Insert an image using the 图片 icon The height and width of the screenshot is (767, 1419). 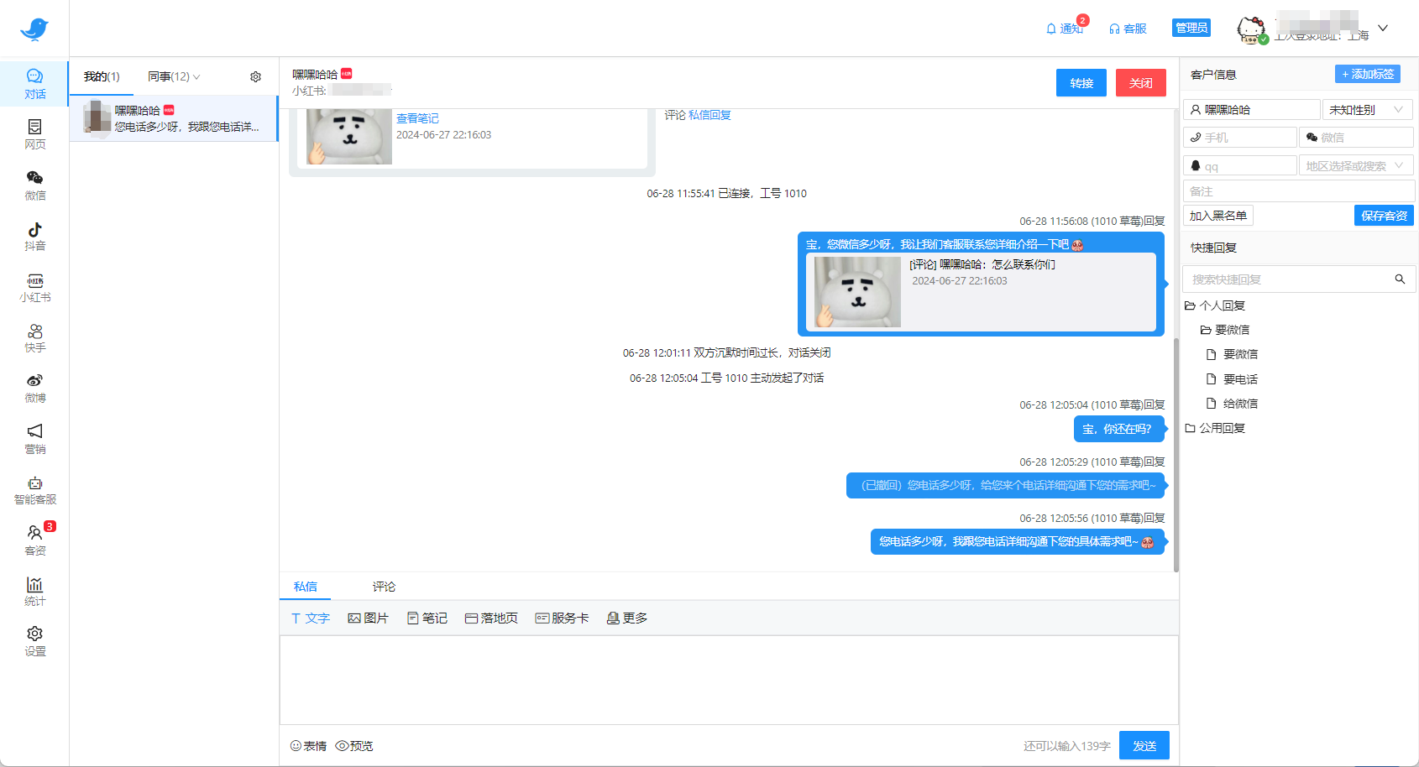pyautogui.click(x=367, y=618)
